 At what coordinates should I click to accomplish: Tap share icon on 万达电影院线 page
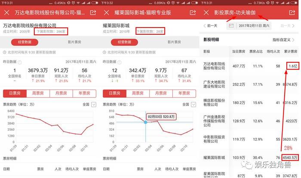click(92, 13)
